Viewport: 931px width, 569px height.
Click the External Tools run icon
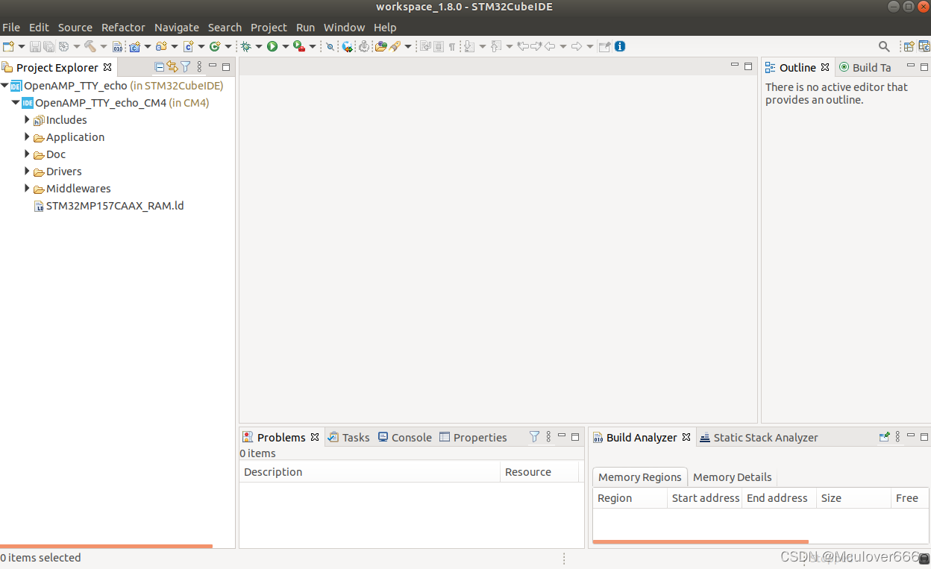coord(299,46)
